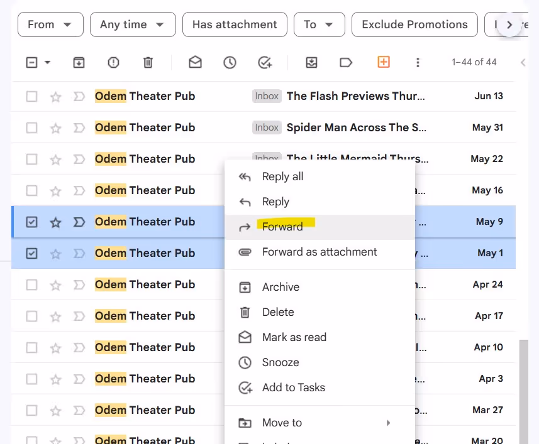The width and height of the screenshot is (539, 444).
Task: Select the Mar 27 email checkbox
Action: pyautogui.click(x=31, y=410)
